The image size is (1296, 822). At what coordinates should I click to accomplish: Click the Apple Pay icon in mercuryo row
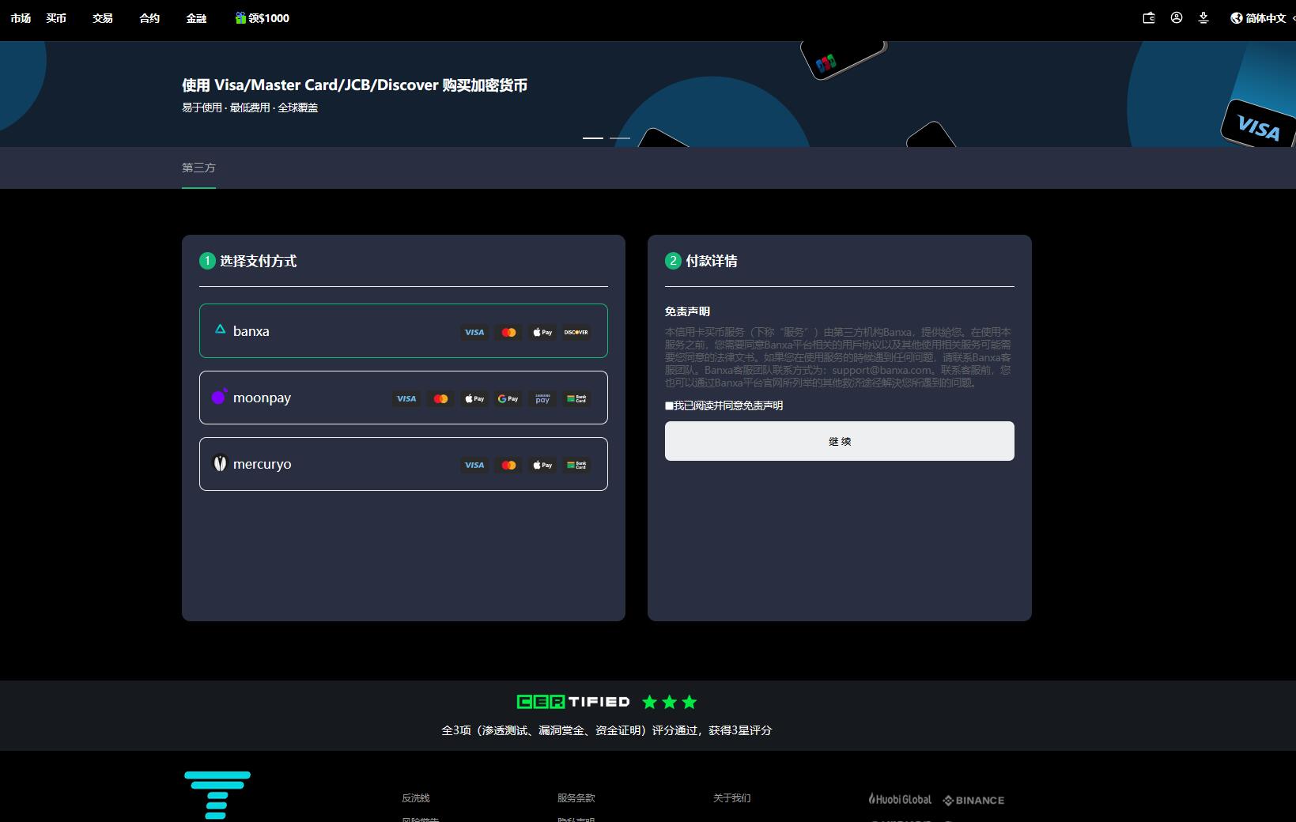(x=542, y=465)
